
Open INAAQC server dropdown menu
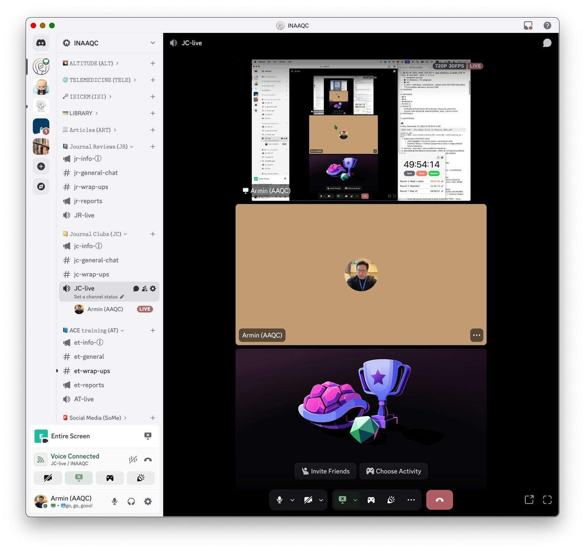(152, 43)
